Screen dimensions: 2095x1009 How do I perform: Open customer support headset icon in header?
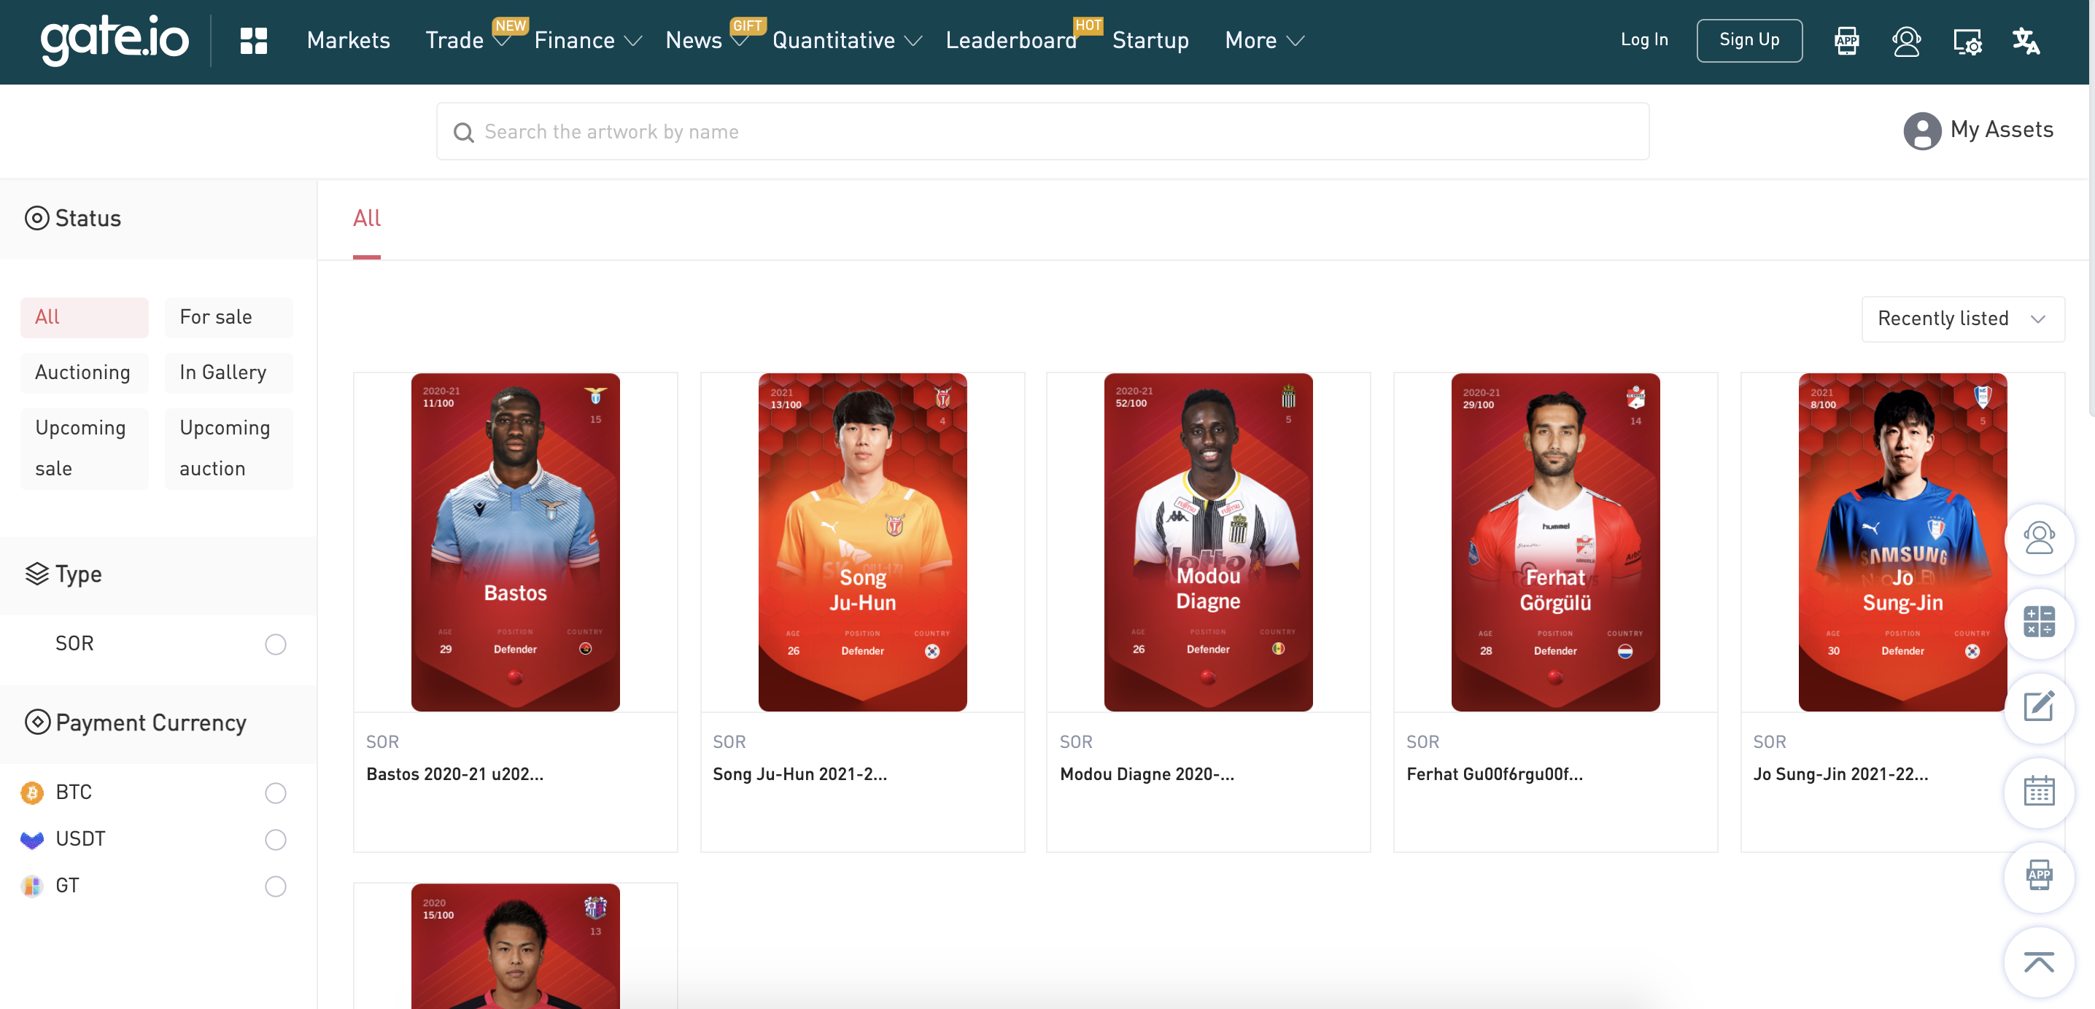(x=1906, y=41)
